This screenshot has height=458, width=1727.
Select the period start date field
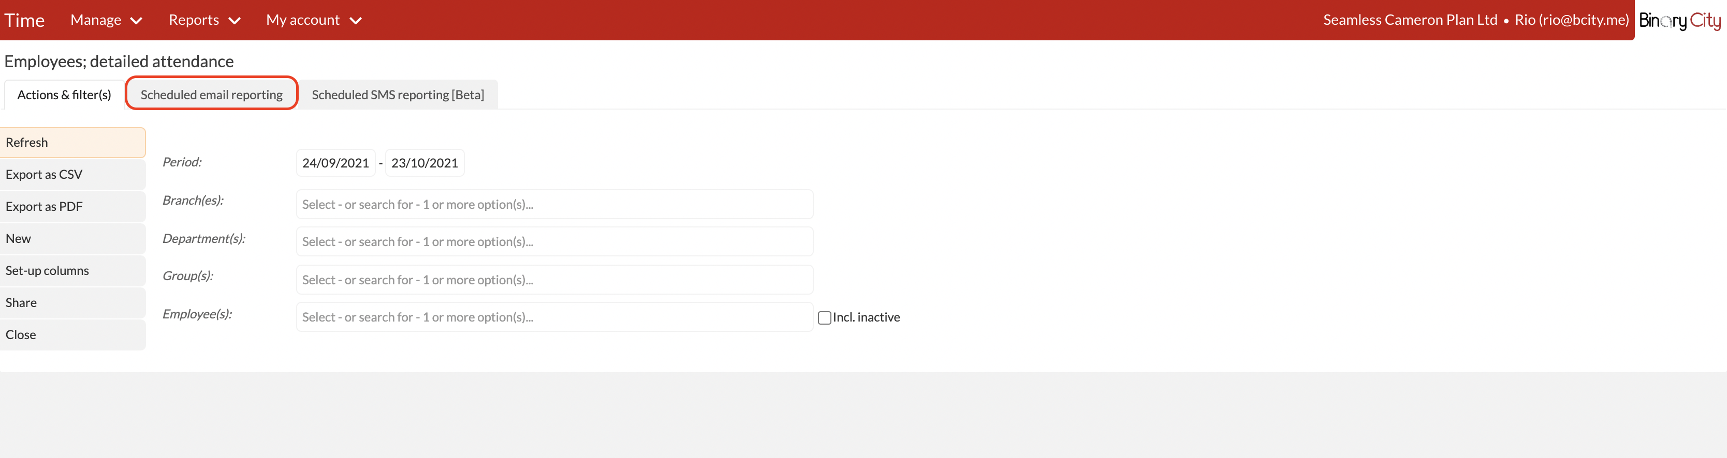pyautogui.click(x=335, y=163)
